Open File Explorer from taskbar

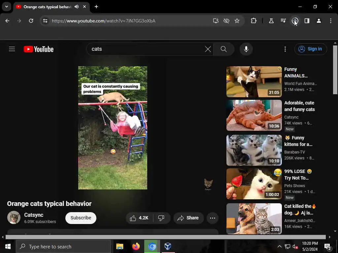coord(119,246)
